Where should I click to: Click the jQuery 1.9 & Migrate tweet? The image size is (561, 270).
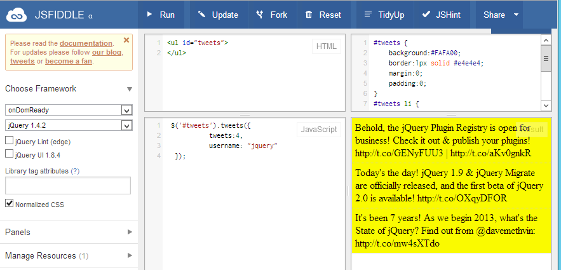[x=451, y=186]
